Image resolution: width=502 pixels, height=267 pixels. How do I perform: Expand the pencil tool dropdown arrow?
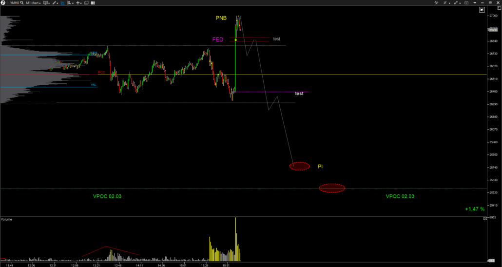58,3
